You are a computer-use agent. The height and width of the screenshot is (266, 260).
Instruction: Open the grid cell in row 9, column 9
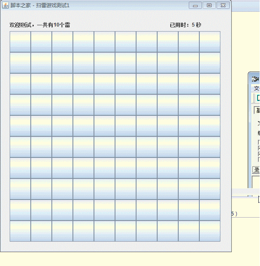[189, 210]
